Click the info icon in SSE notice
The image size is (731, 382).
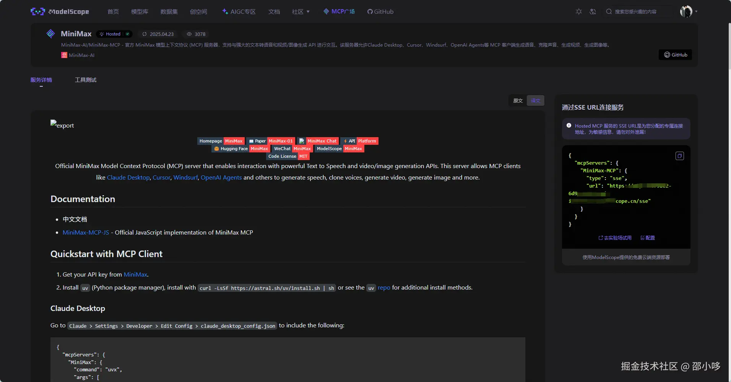tap(569, 126)
